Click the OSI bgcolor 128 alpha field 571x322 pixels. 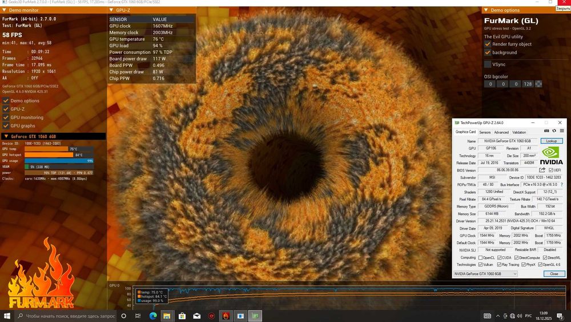coord(528,84)
